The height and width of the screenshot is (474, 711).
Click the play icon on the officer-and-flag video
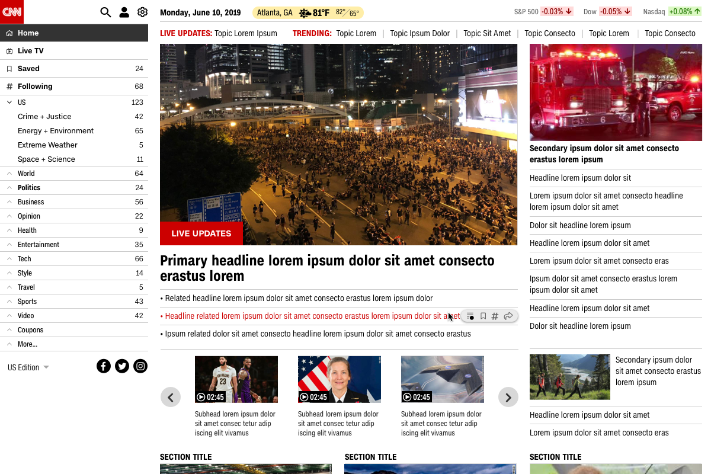[304, 397]
